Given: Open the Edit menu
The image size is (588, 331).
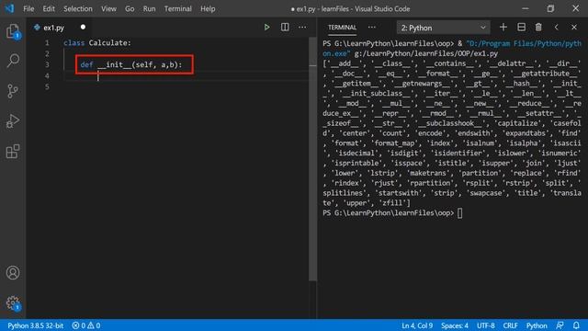Looking at the screenshot, I should (49, 8).
